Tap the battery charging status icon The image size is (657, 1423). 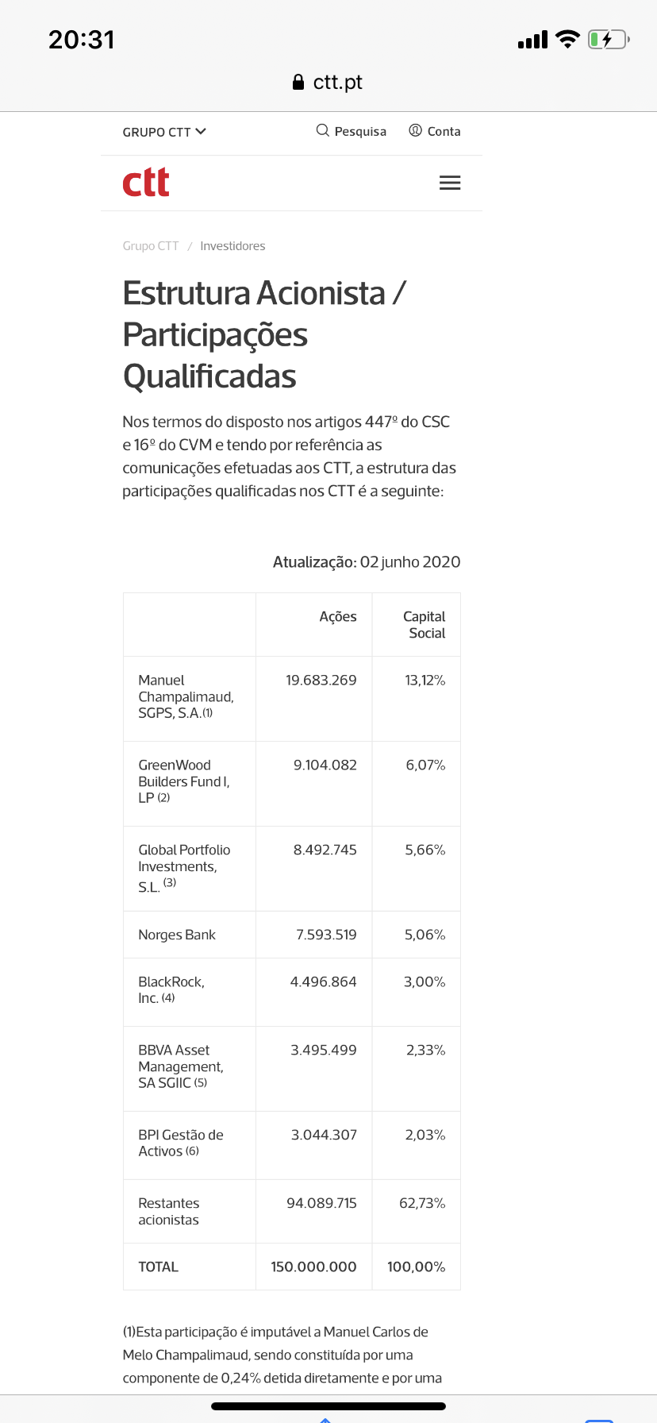[608, 40]
